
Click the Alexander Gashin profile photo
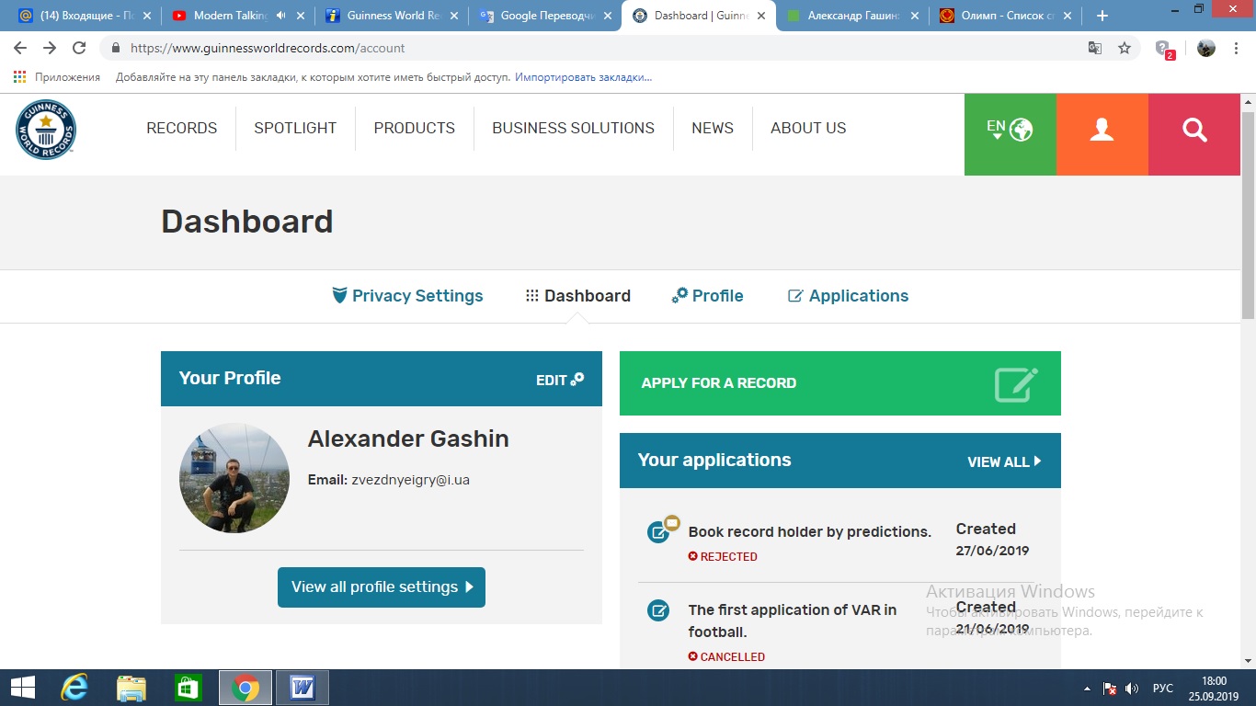point(234,478)
